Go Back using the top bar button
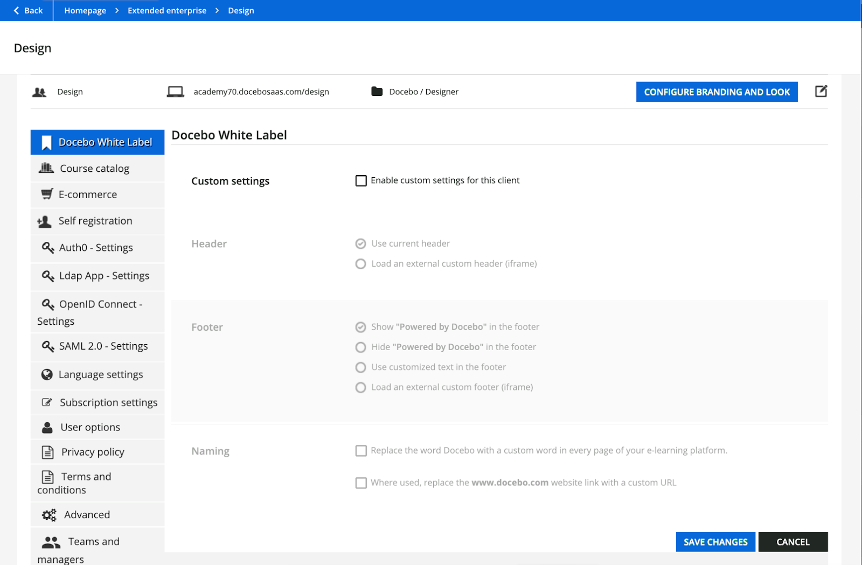The image size is (862, 565). tap(27, 10)
